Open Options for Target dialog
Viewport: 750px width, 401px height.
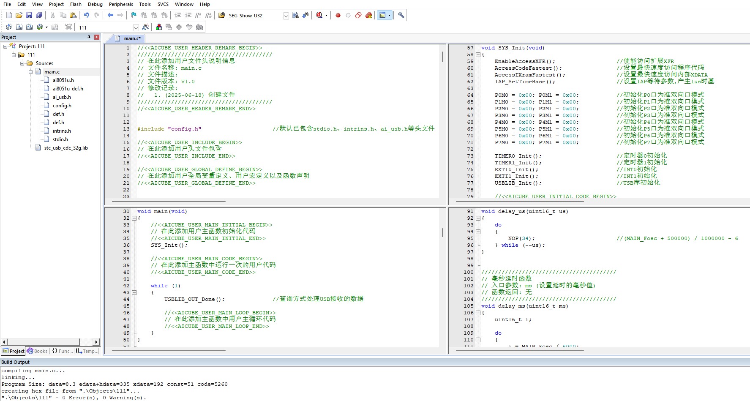[145, 27]
